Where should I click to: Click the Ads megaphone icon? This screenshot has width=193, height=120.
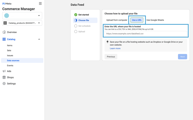coord(4,71)
